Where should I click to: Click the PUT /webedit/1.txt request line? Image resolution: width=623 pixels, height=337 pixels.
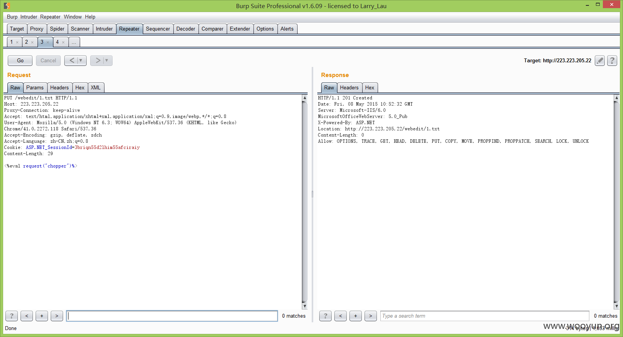[41, 98]
